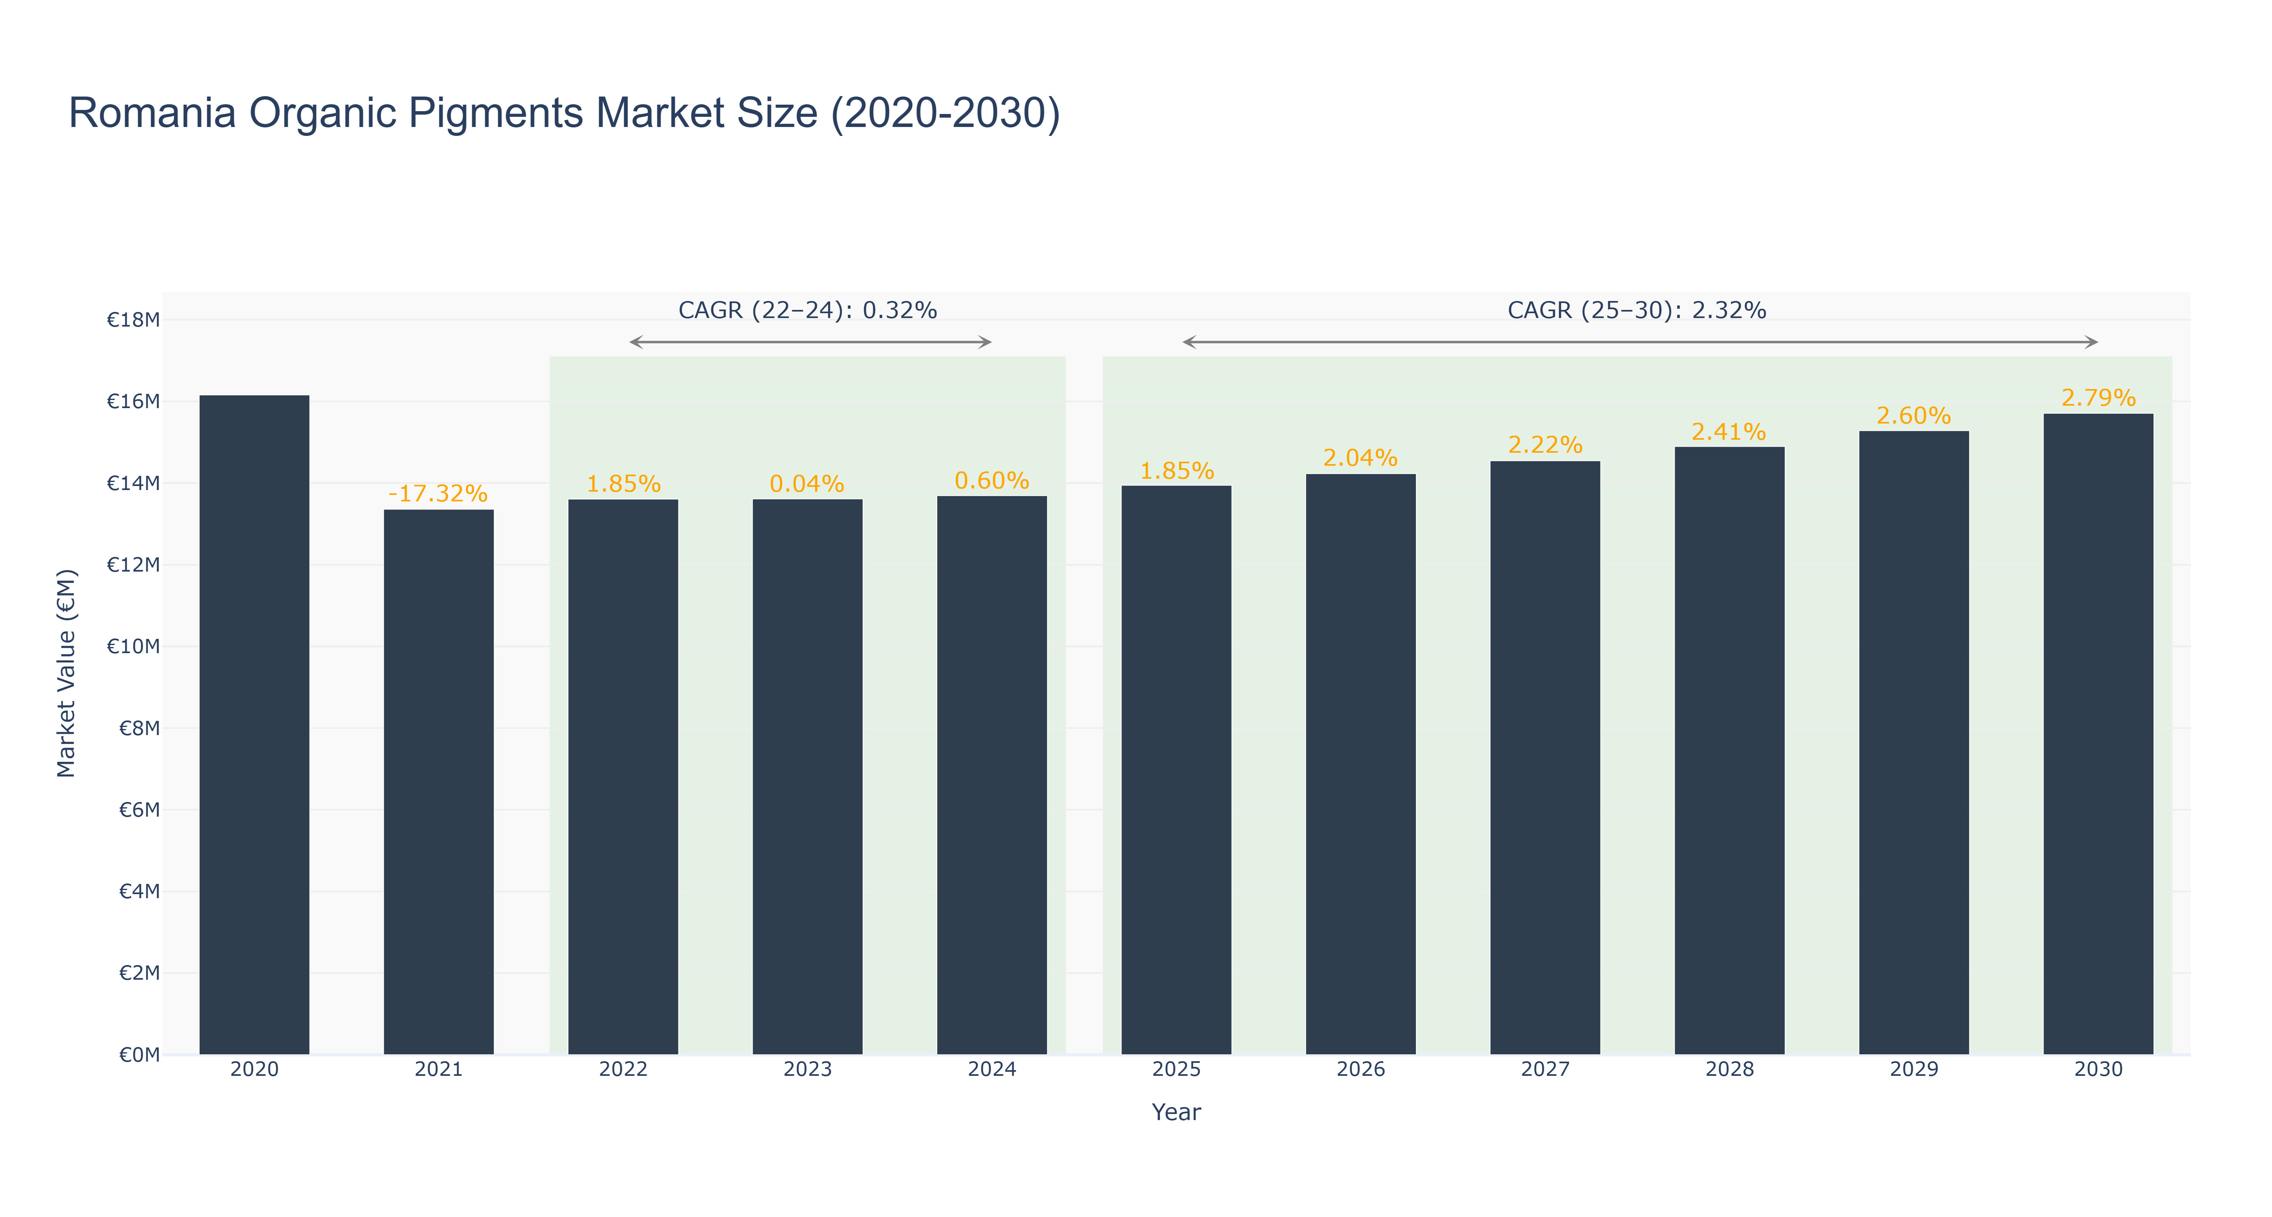Click the 2021 market value bar
This screenshot has width=2272, height=1217.
pyautogui.click(x=438, y=782)
